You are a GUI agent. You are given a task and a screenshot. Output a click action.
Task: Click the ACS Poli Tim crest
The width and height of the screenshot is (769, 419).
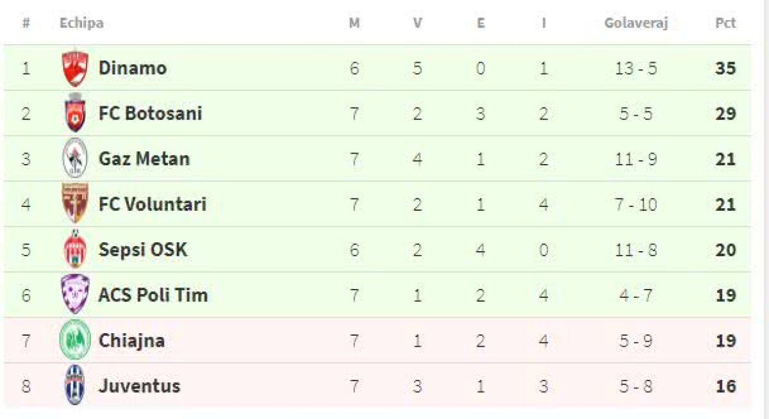point(75,295)
